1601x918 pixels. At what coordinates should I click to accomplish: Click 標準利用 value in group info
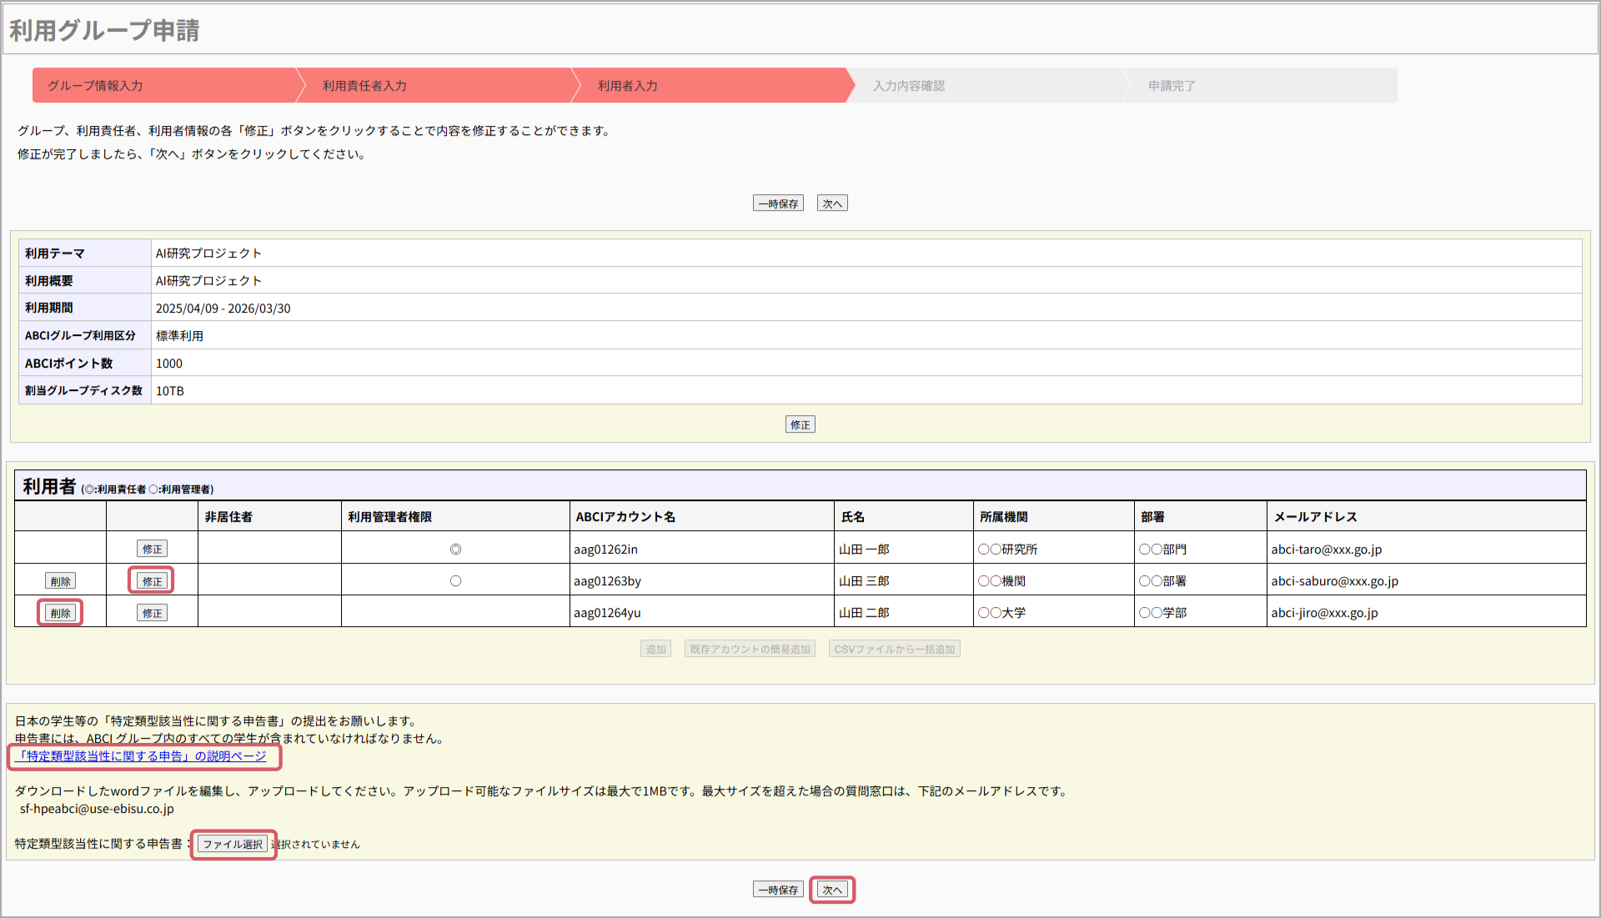click(x=179, y=336)
